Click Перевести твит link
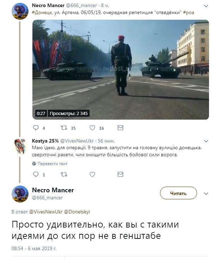The image size is (221, 260). point(53,164)
